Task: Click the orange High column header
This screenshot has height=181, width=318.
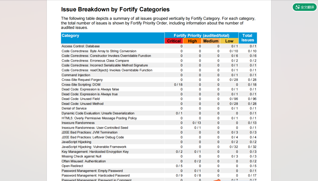Action: coord(192,41)
